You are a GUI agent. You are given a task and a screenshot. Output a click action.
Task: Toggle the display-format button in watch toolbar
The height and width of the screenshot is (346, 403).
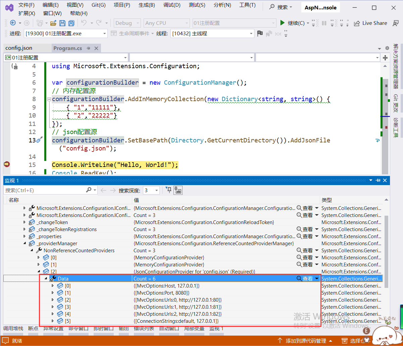[x=178, y=190]
